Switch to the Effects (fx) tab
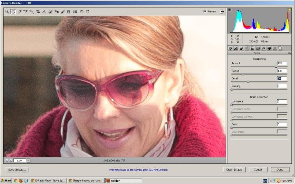The width and height of the screenshot is (295, 184). point(263,48)
